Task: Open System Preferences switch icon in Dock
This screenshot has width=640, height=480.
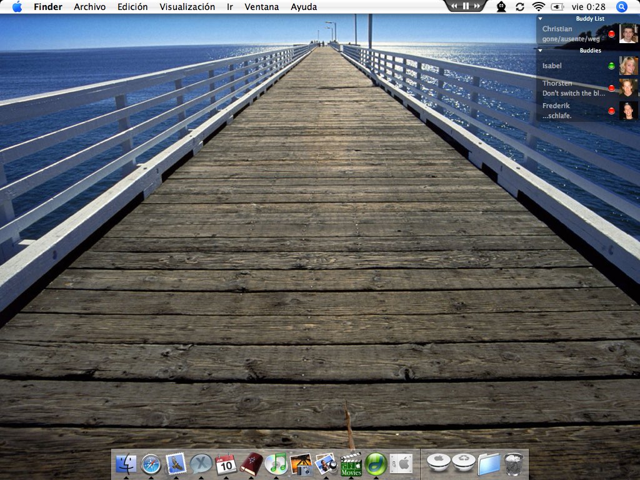Action: point(401,464)
